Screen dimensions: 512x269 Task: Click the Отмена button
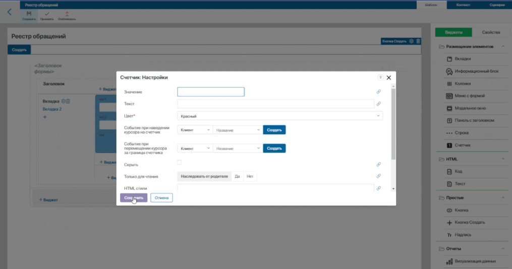pos(161,198)
